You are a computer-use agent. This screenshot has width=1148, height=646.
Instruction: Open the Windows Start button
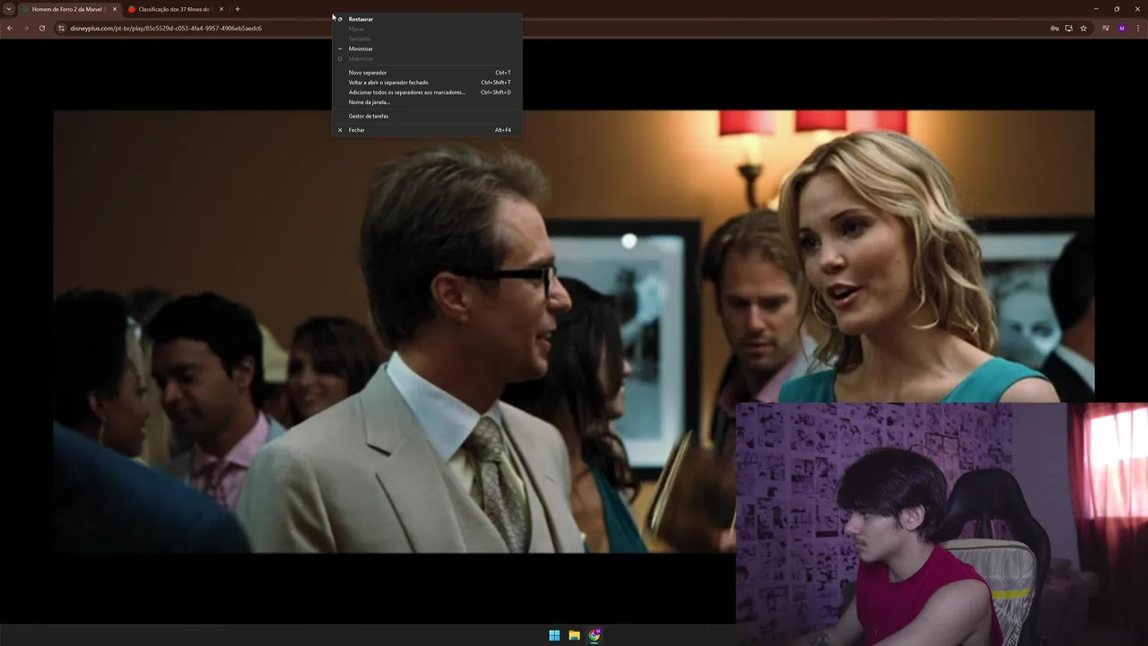coord(554,635)
